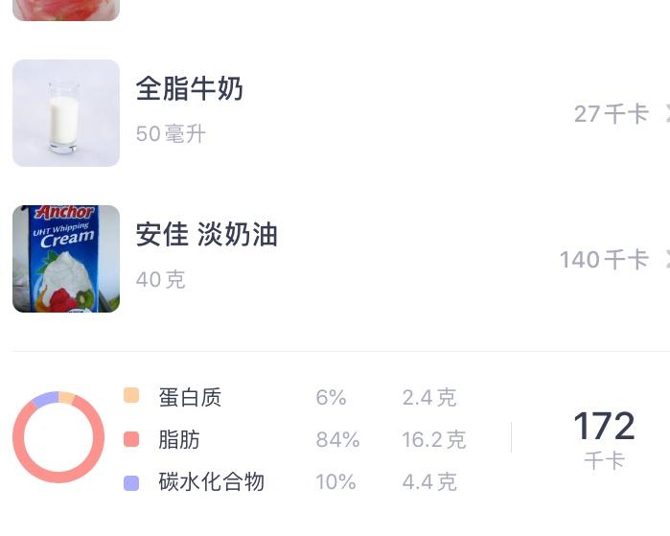
Task: Tap the 84% fat percentage
Action: (337, 440)
